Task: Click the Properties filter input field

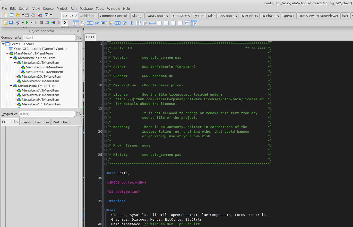Action: [x=47, y=114]
